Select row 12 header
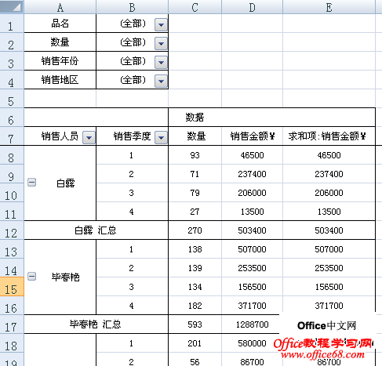 [x=12, y=230]
